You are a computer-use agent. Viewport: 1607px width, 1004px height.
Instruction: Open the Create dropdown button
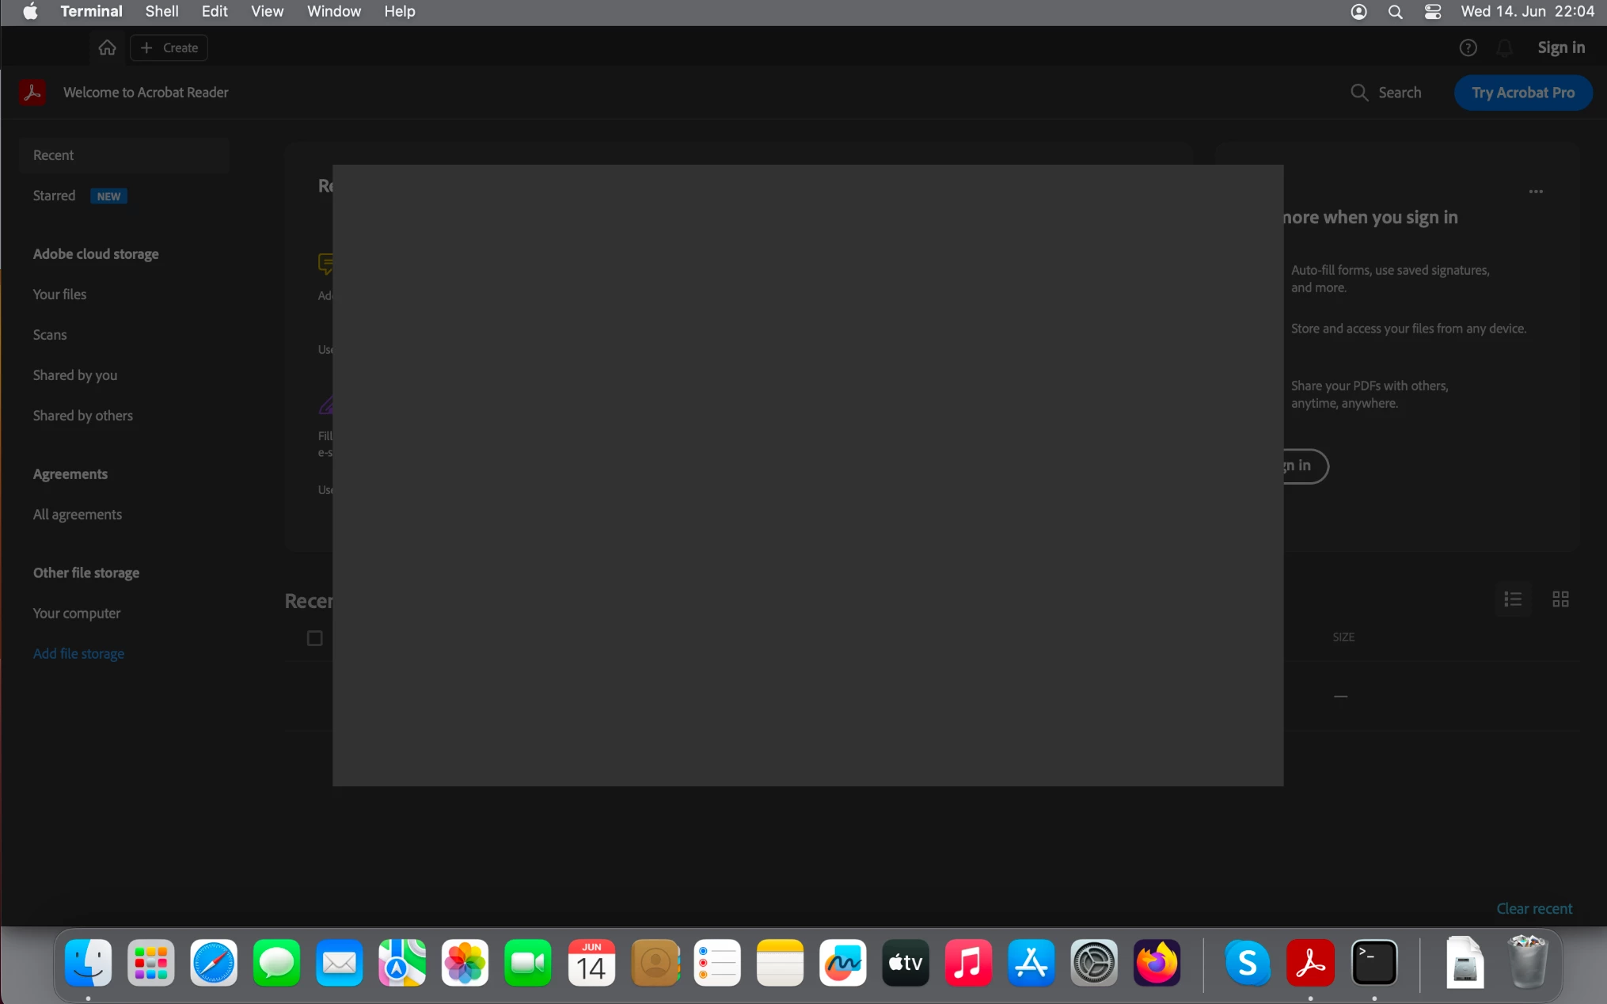coord(169,48)
